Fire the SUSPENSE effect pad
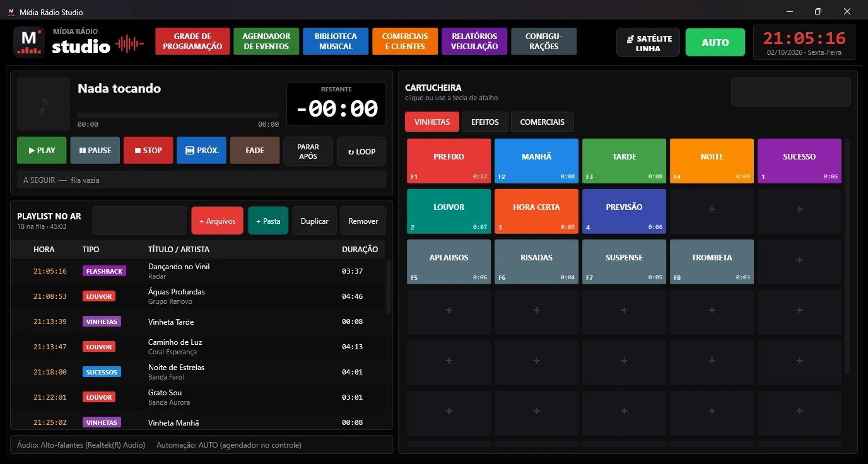Viewport: 868px width, 464px height. [x=625, y=262]
